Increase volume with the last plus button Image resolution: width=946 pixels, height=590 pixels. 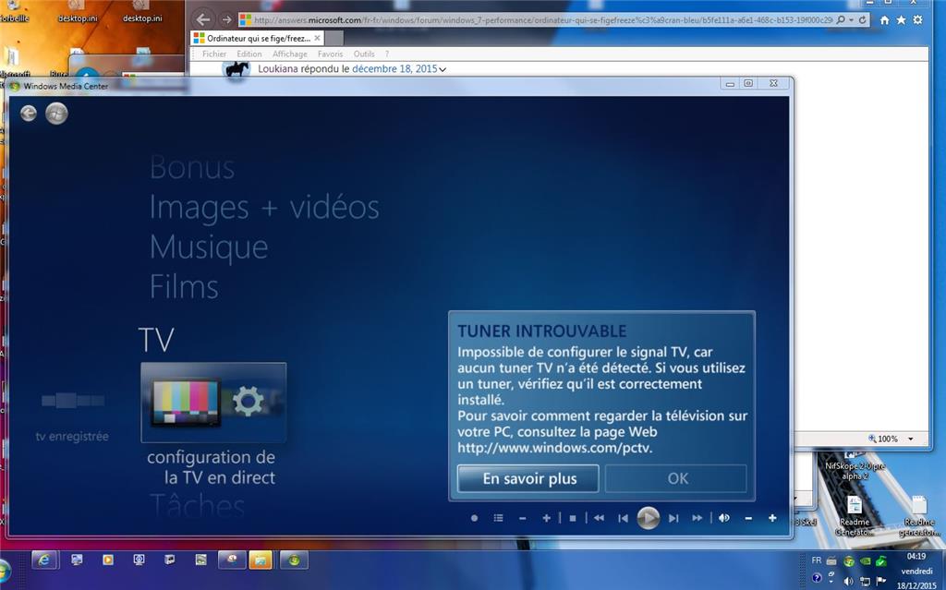[x=772, y=518]
